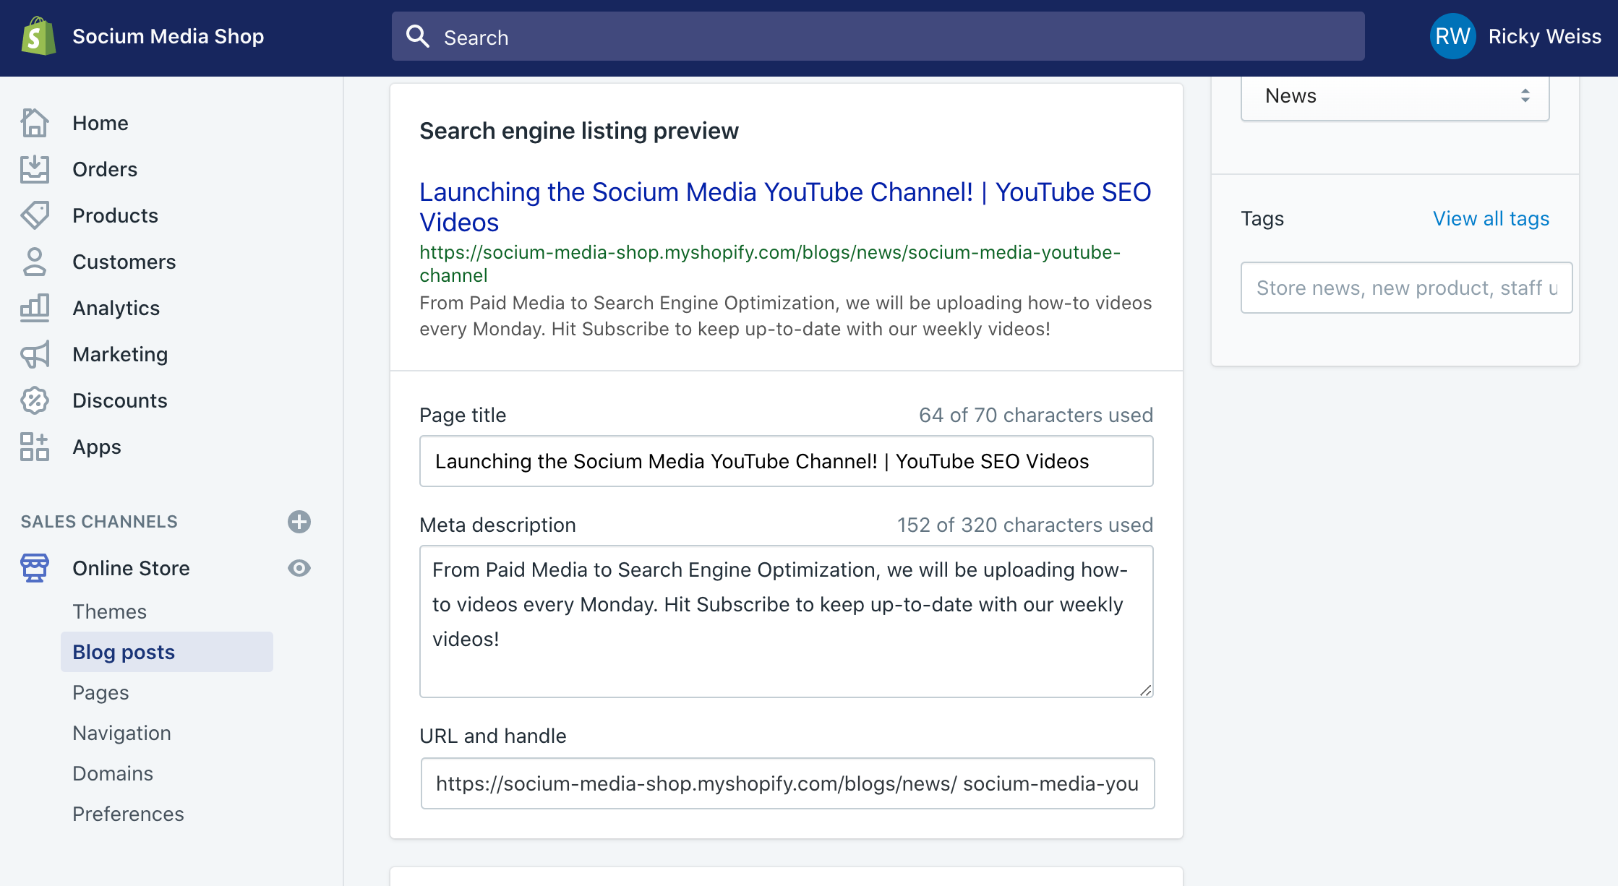Click the 'Page title' label
This screenshot has height=886, width=1618.
tap(463, 415)
